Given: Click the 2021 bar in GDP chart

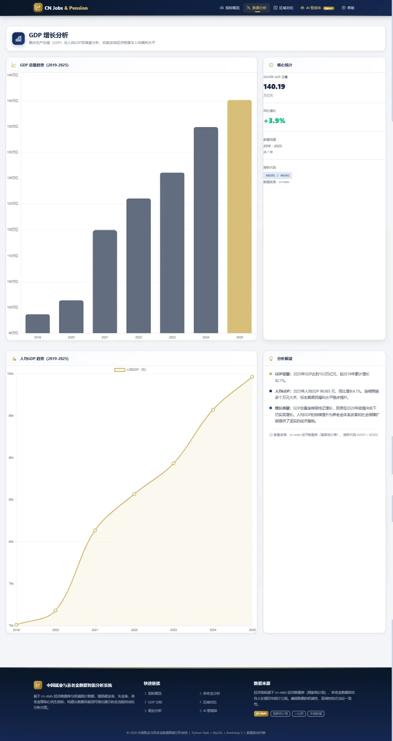Looking at the screenshot, I should [105, 282].
